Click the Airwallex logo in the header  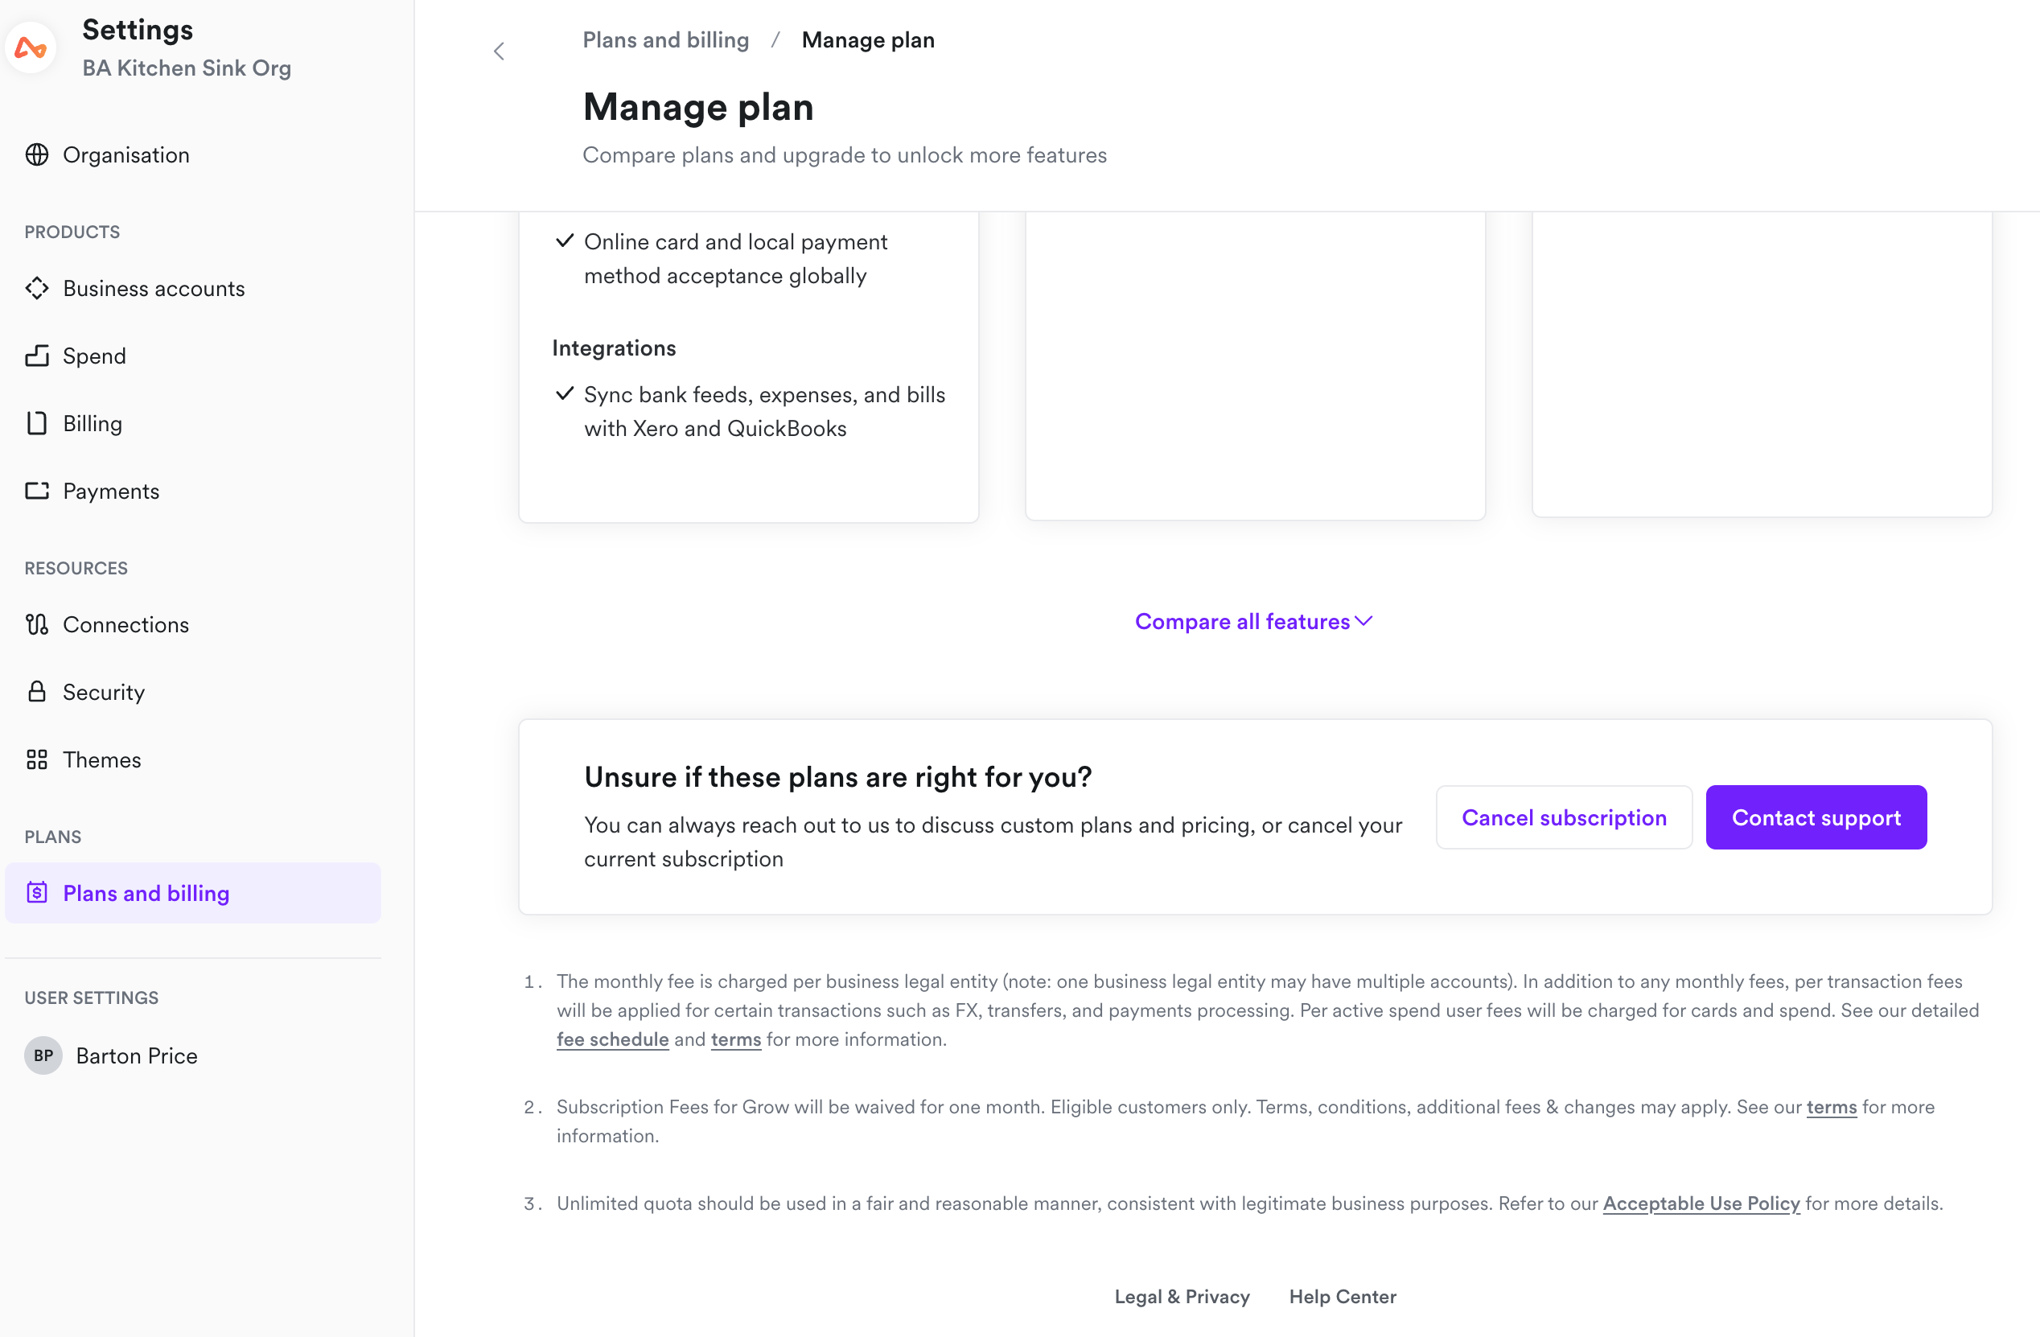click(x=31, y=47)
